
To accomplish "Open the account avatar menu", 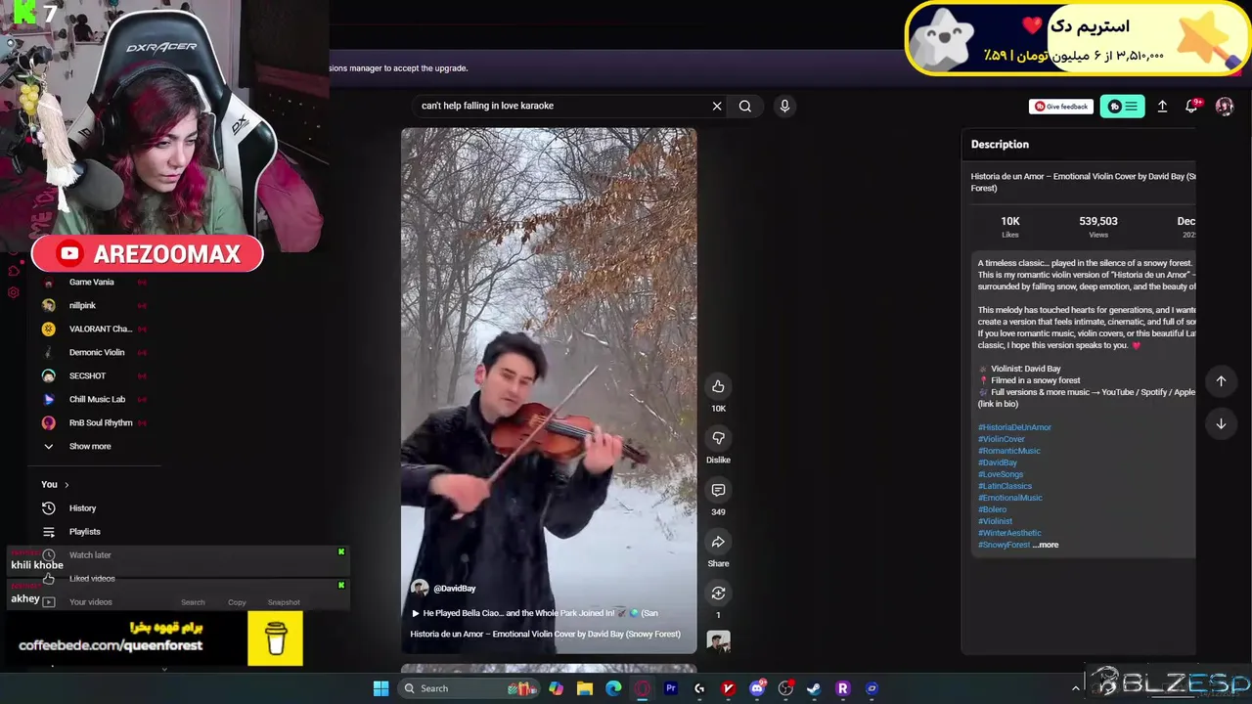I will [1225, 107].
